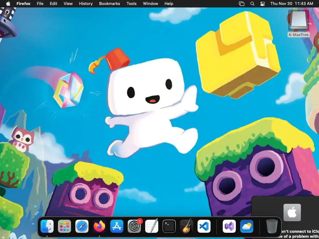Image resolution: width=319 pixels, height=239 pixels.
Task: Open the View menu
Action: click(x=68, y=4)
